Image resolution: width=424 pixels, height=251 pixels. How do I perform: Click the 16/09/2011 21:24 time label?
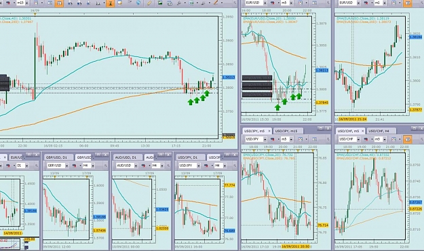coord(353,119)
